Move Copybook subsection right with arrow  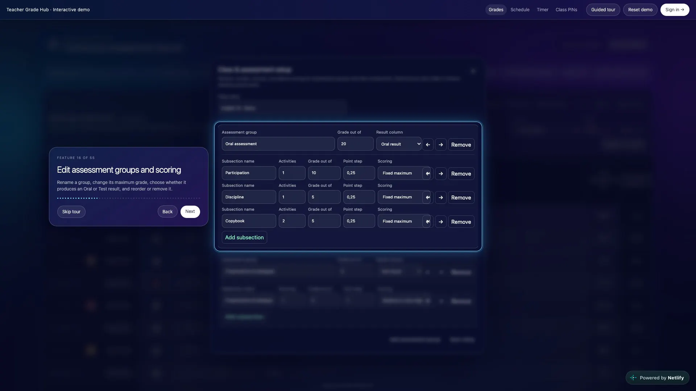pos(440,222)
